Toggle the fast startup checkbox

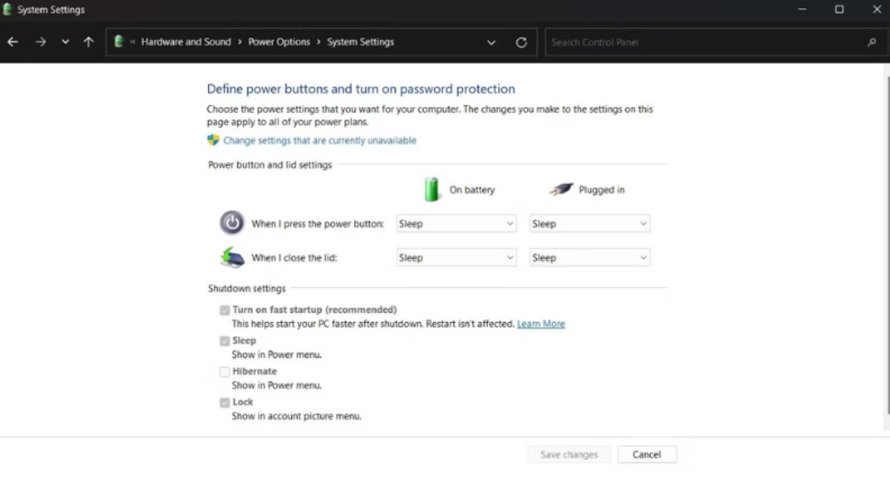coord(225,310)
